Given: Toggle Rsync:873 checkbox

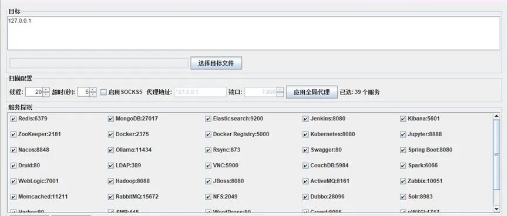Looking at the screenshot, I should (208, 150).
